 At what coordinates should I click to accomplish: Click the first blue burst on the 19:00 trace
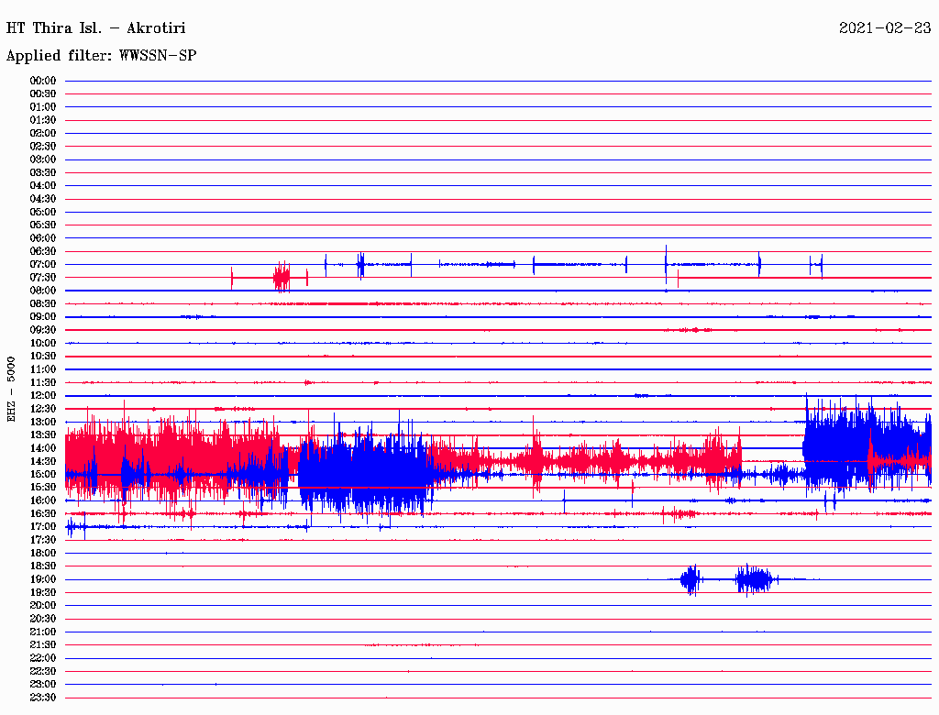tap(690, 579)
